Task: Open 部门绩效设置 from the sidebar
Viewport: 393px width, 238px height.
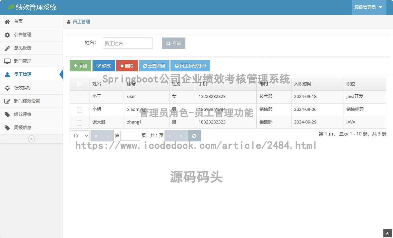Action: tap(31, 101)
